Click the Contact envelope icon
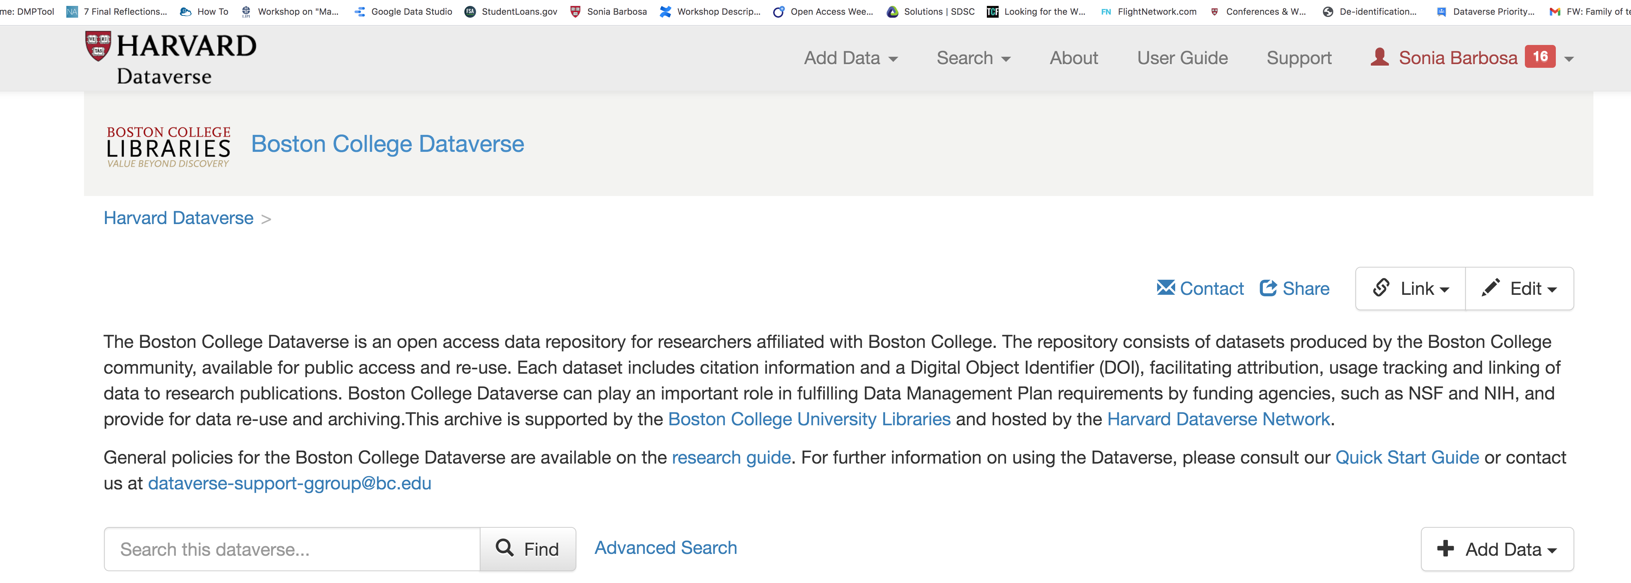 (x=1166, y=288)
